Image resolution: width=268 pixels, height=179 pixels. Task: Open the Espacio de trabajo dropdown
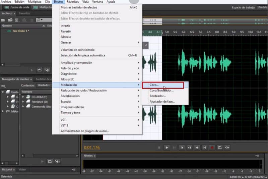[x=262, y=7]
